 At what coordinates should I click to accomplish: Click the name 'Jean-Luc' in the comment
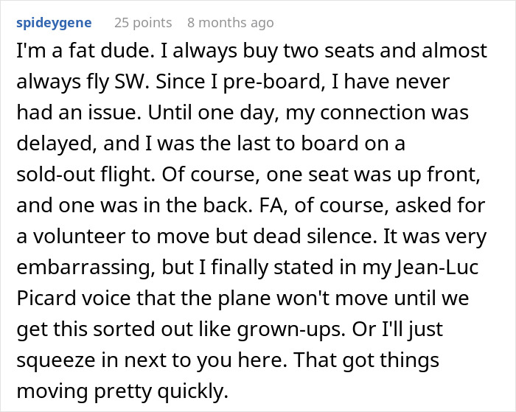[436, 268]
